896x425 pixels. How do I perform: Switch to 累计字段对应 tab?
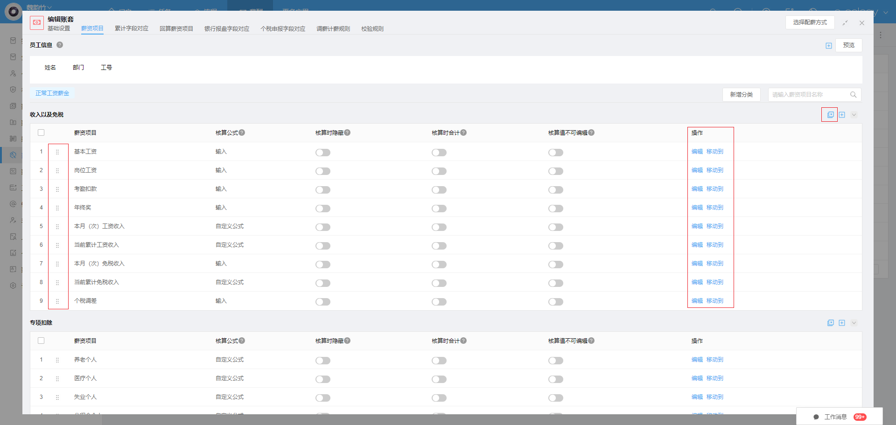pyautogui.click(x=132, y=28)
